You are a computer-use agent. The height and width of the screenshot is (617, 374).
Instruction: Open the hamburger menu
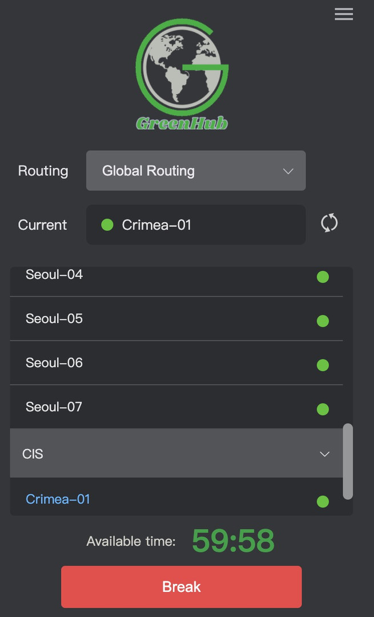344,14
